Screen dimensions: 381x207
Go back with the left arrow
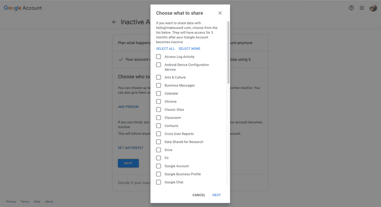[x=114, y=22]
